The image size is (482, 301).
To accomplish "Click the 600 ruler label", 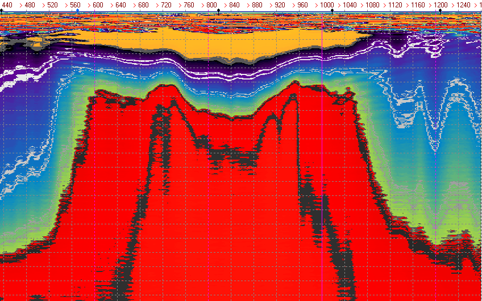I will click(x=98, y=5).
